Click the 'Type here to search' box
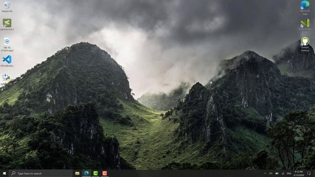Screen dimensions: 315x177 pos(40,173)
